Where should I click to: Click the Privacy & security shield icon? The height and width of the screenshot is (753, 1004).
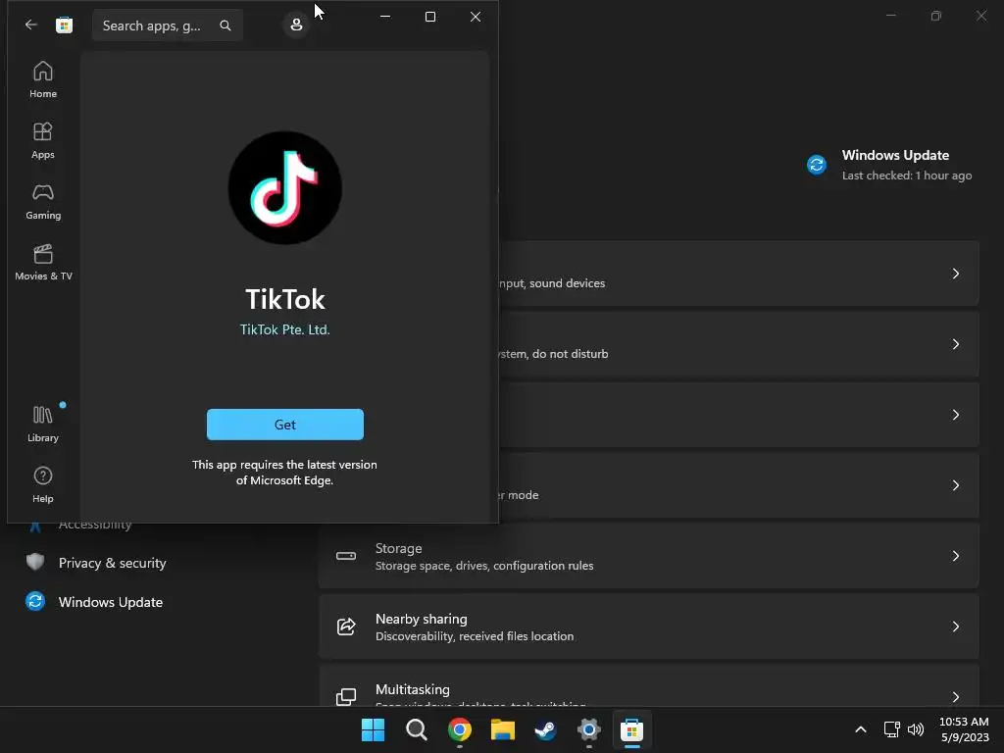[x=35, y=562]
